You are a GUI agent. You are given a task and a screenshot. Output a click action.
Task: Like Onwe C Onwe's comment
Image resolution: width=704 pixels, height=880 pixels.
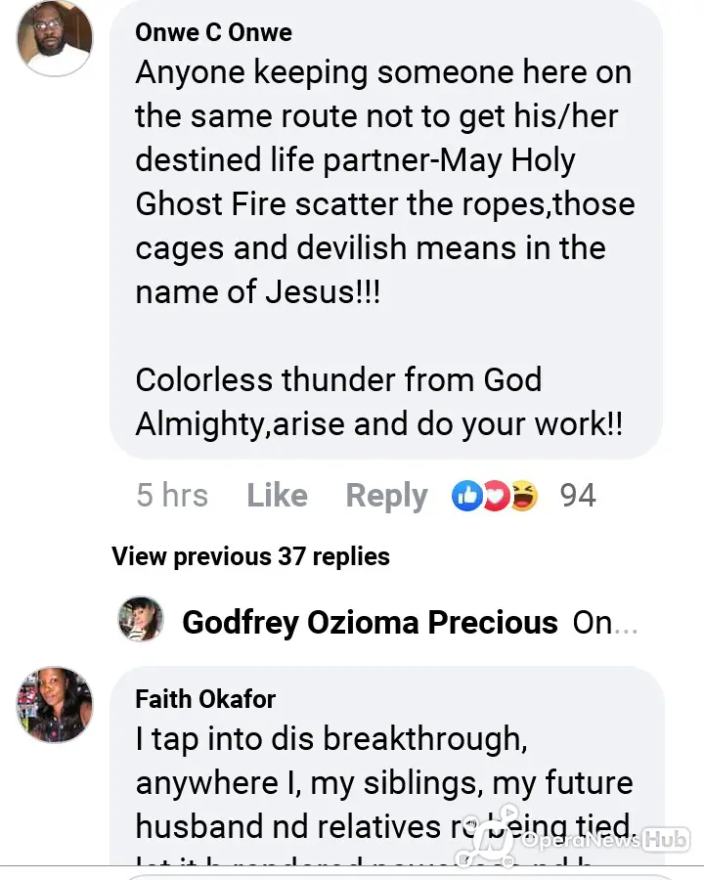pos(277,496)
